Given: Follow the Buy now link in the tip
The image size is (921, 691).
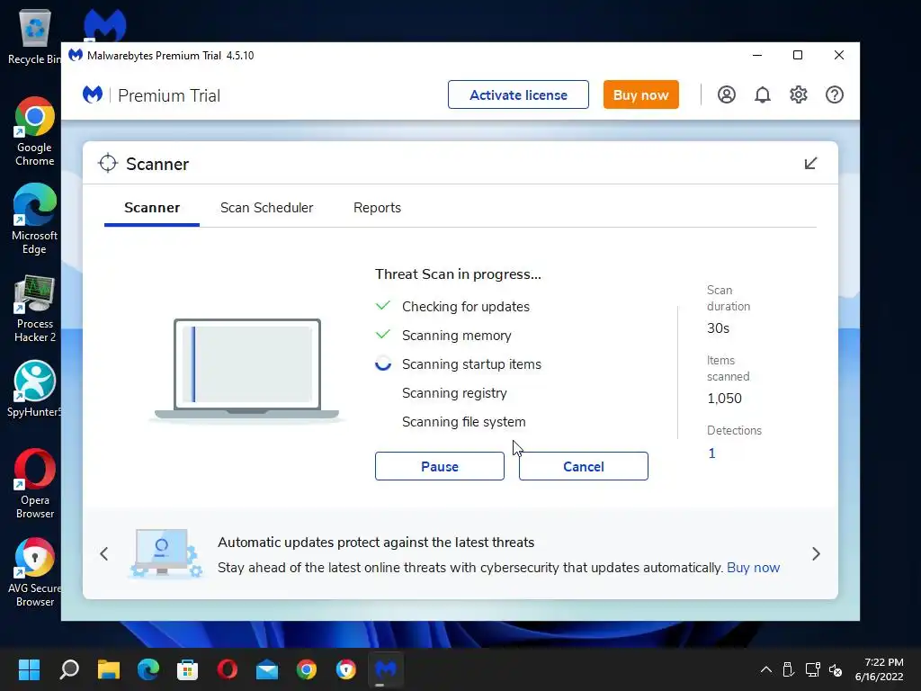Looking at the screenshot, I should (753, 568).
